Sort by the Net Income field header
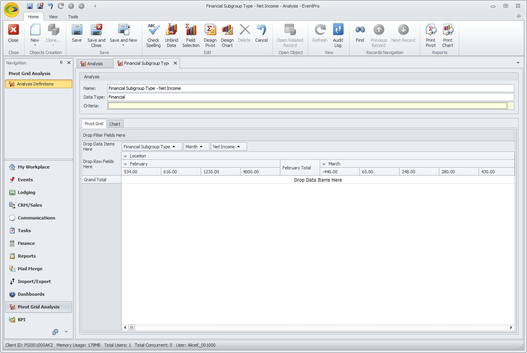Image resolution: width=527 pixels, height=353 pixels. coord(229,147)
